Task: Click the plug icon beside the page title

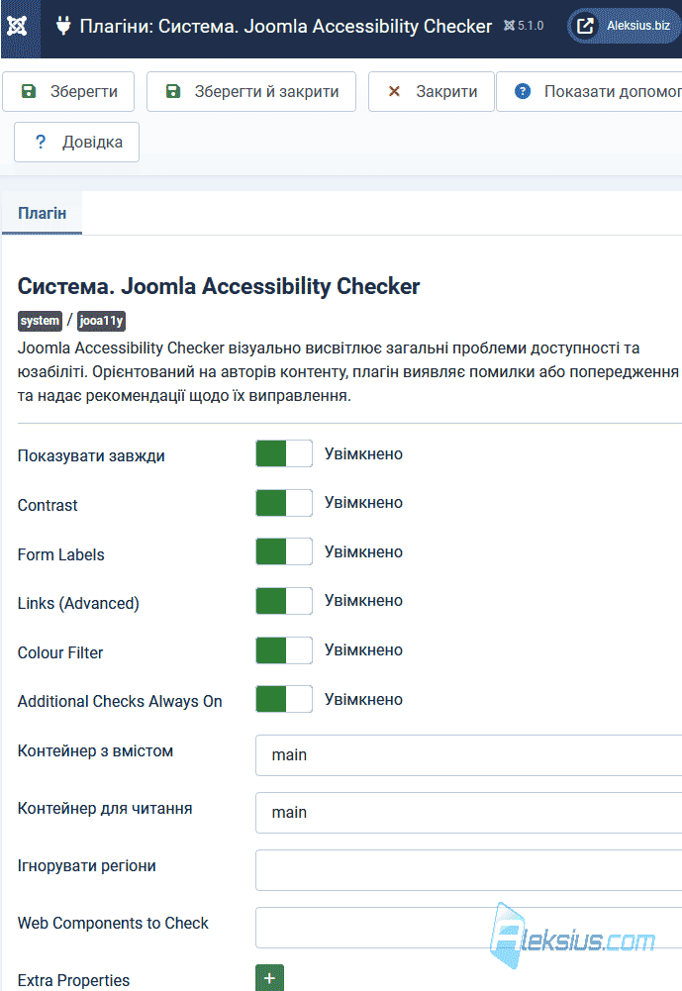Action: click(62, 26)
